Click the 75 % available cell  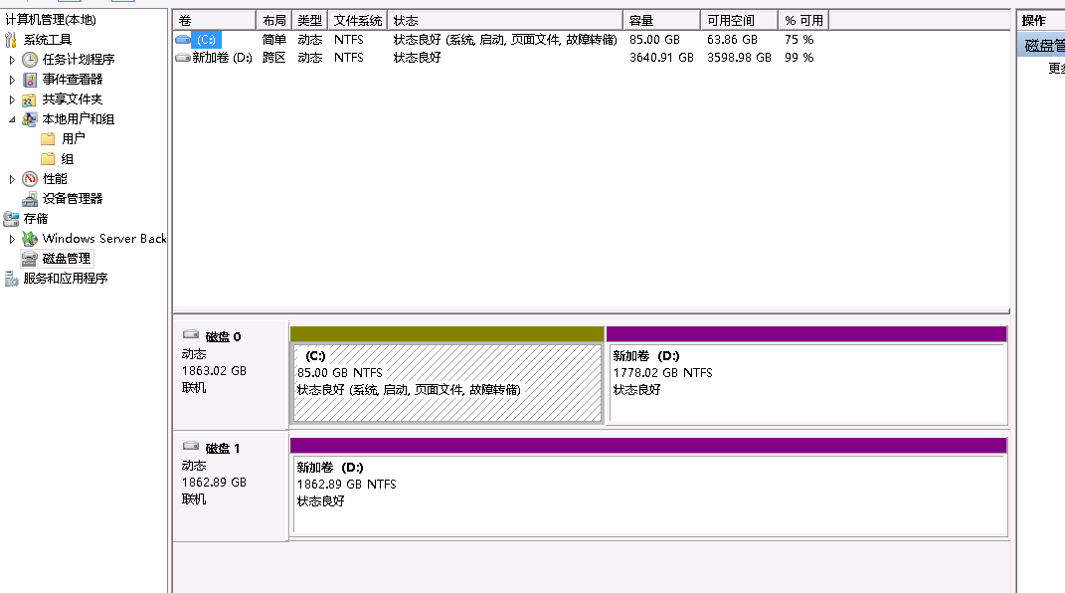point(799,40)
